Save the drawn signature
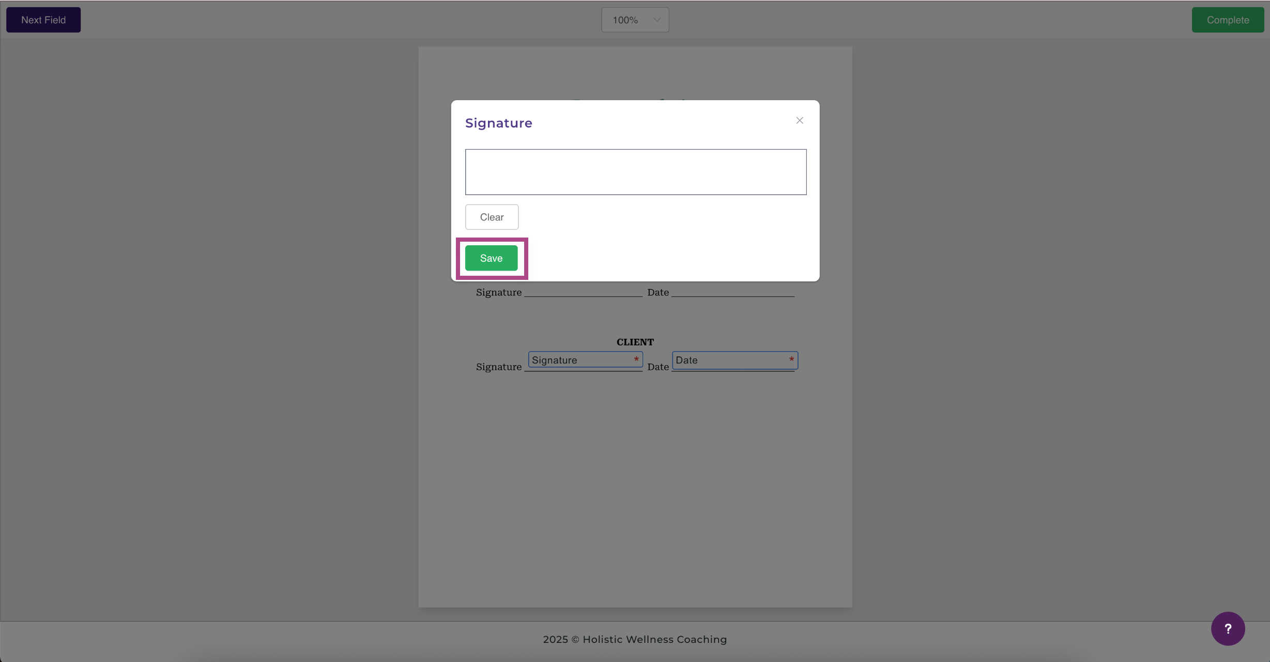 pos(491,258)
